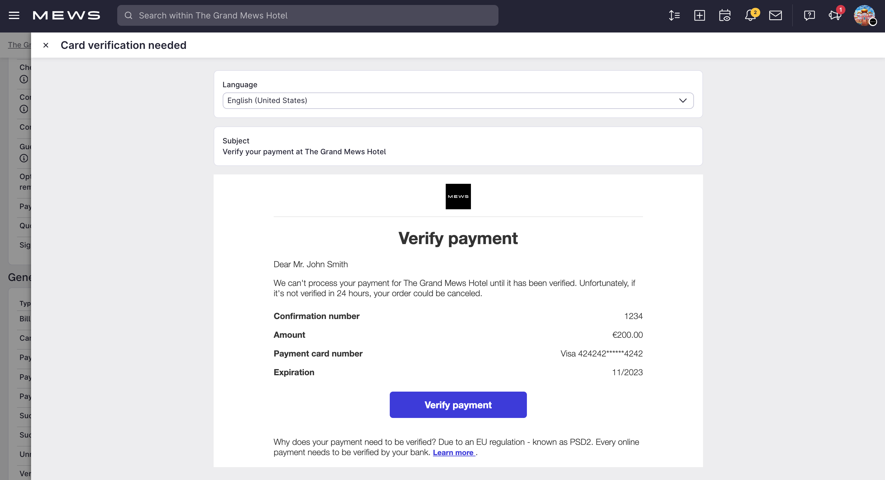Click the Amount label
The height and width of the screenshot is (480, 885).
(289, 335)
